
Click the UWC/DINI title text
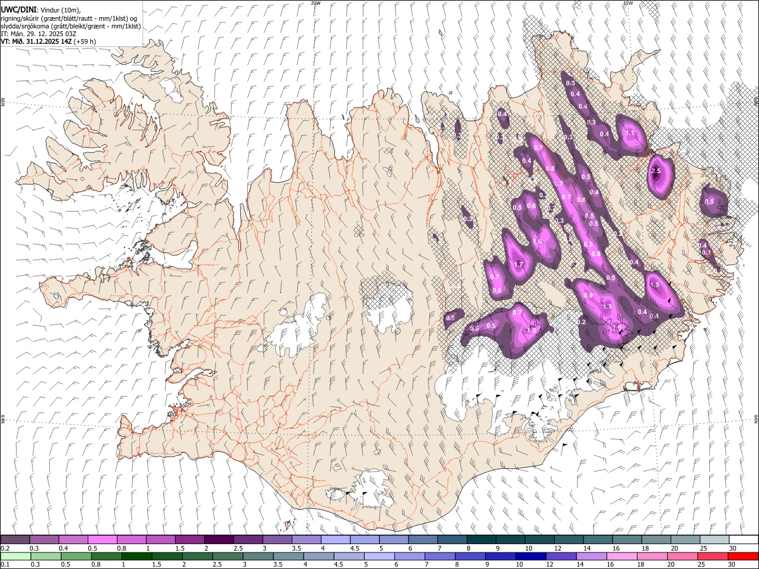[x=18, y=10]
